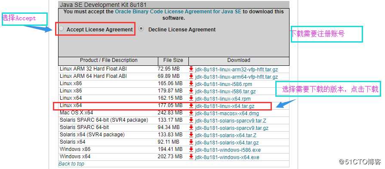Click 202.73 MB file size cell
This screenshot has width=385, height=169.
170,157
